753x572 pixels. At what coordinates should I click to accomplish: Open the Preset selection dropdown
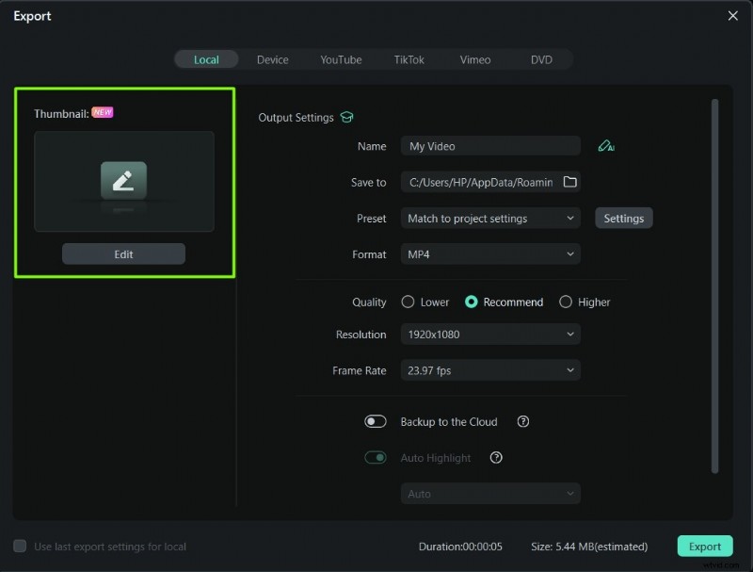[489, 218]
